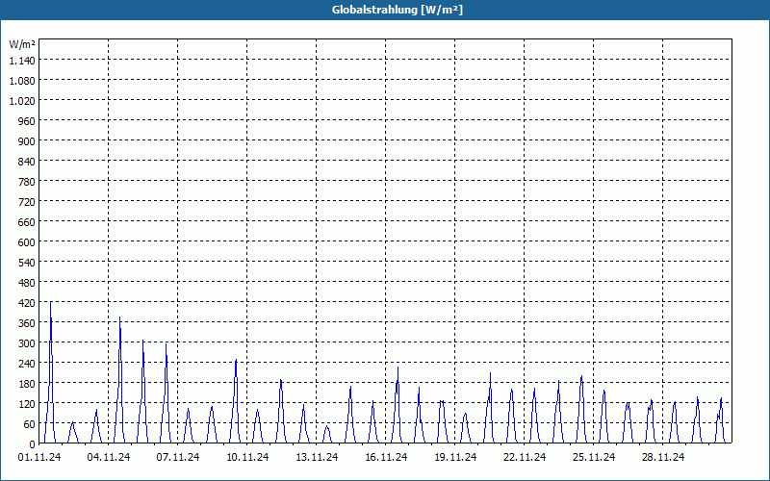Select the 19.11.24 date label

pos(454,458)
